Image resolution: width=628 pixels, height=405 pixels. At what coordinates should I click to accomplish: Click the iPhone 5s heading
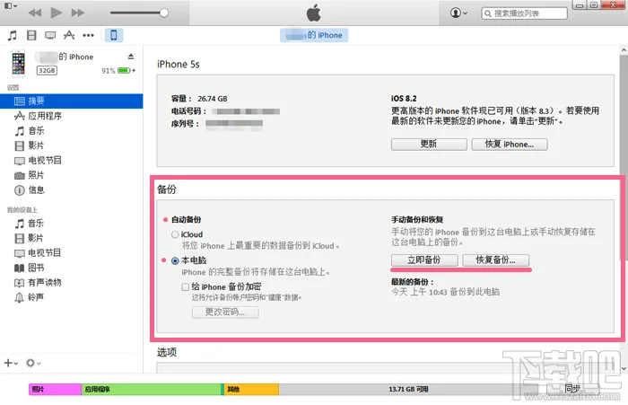pos(179,65)
